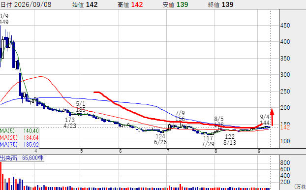Select the 高値 142 high price

pos(130,4)
